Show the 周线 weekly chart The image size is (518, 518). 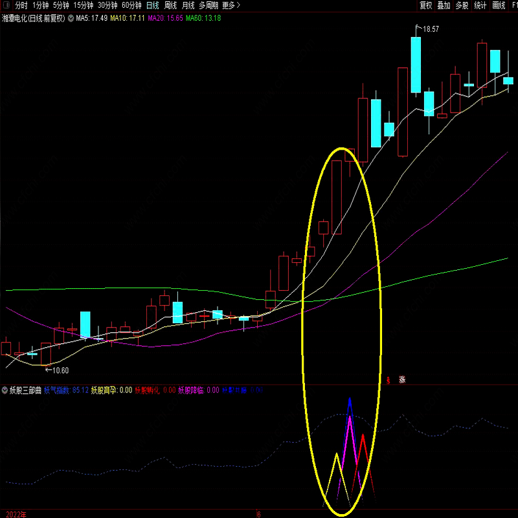170,5
